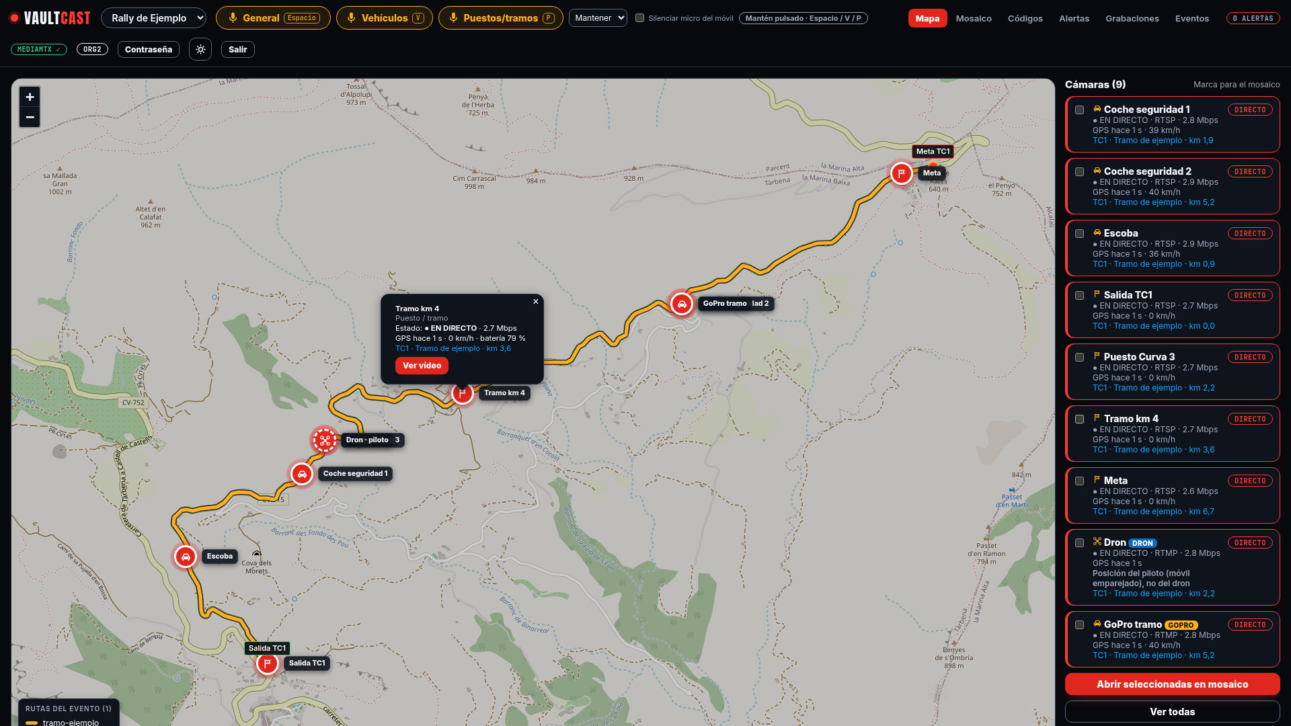Open the Rally de Ejemplo event dropdown
The image size is (1291, 726).
[153, 18]
